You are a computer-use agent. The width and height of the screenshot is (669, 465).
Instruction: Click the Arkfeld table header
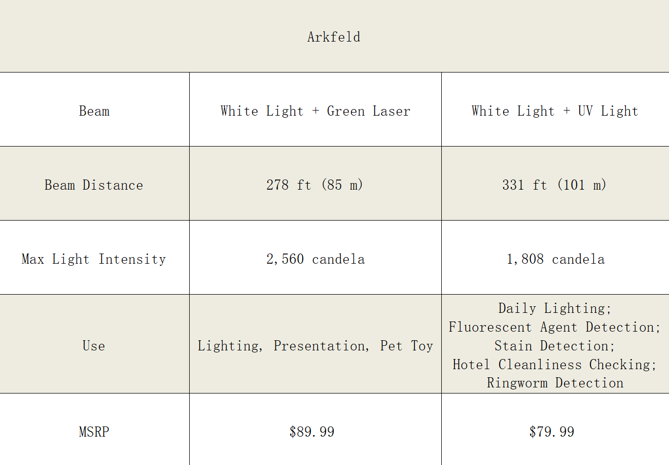coord(334,37)
